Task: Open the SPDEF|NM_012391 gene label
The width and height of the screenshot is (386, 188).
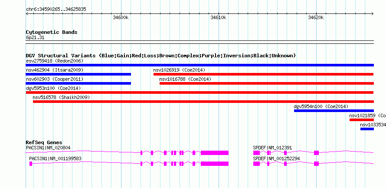Action: (x=272, y=148)
